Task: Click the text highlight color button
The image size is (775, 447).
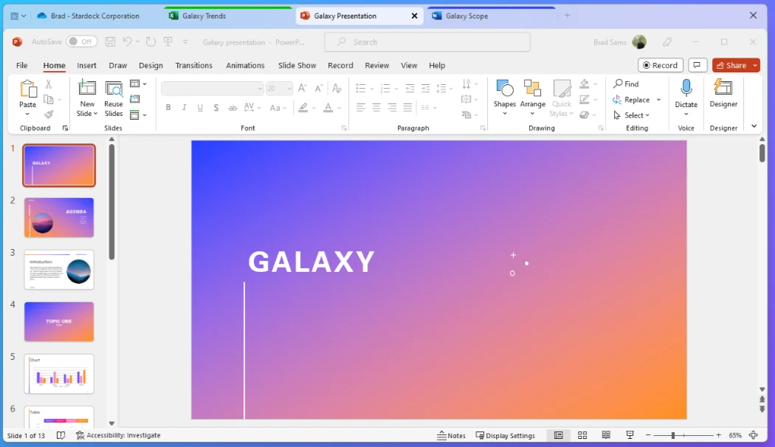Action: [303, 107]
